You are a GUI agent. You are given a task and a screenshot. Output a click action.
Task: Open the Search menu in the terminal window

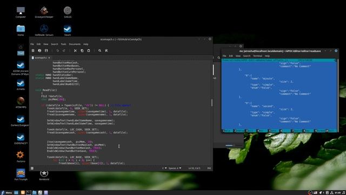pos(247,56)
